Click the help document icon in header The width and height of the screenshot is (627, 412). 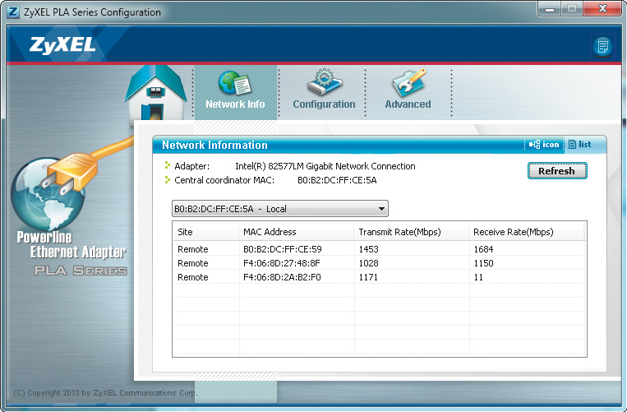tap(602, 46)
